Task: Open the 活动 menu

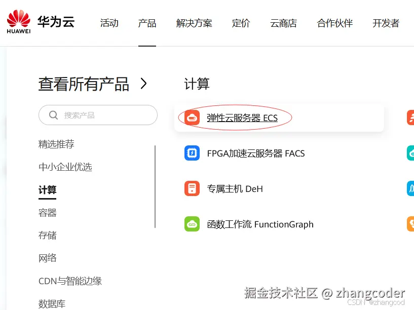Action: pyautogui.click(x=109, y=23)
